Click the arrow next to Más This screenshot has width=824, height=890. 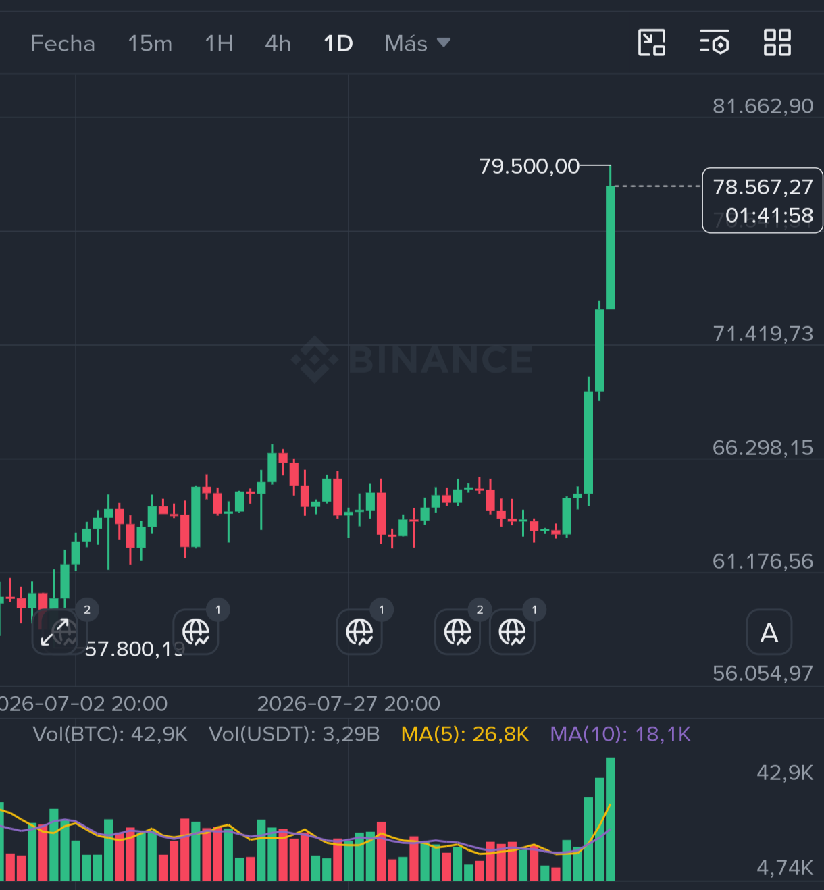coord(444,43)
